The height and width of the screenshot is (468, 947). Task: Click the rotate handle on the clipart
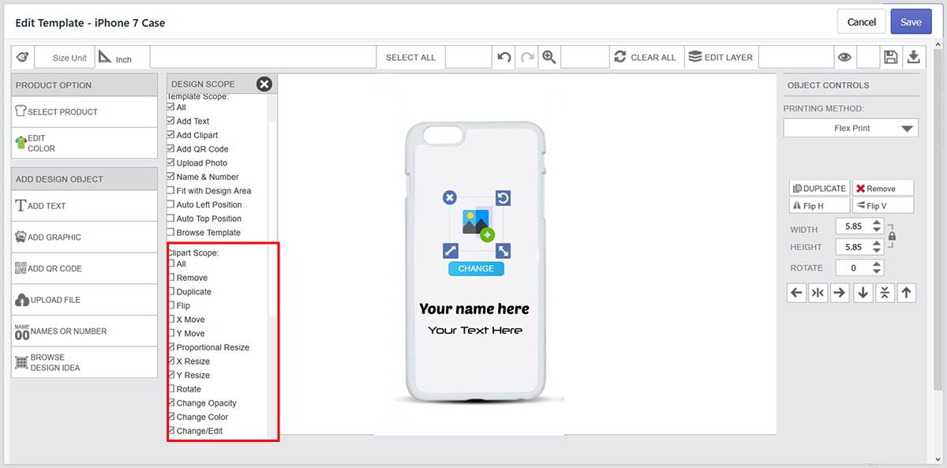[503, 197]
